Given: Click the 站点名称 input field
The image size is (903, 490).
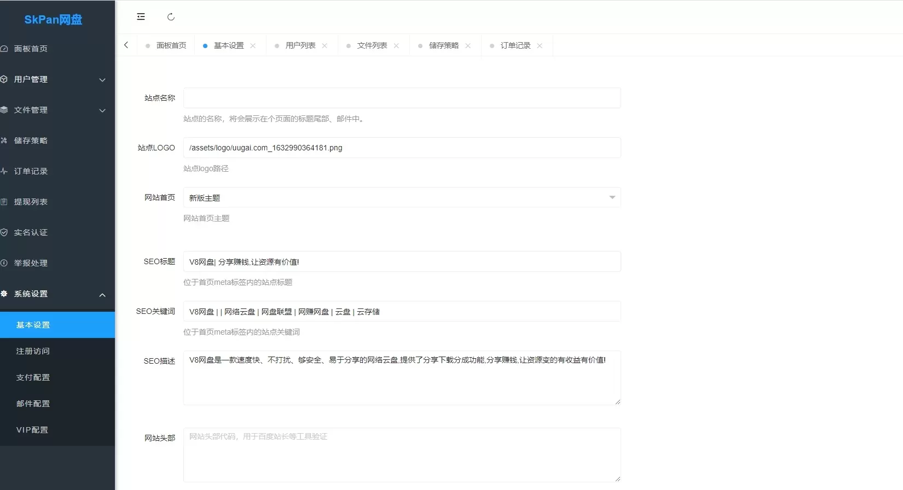Looking at the screenshot, I should tap(402, 98).
